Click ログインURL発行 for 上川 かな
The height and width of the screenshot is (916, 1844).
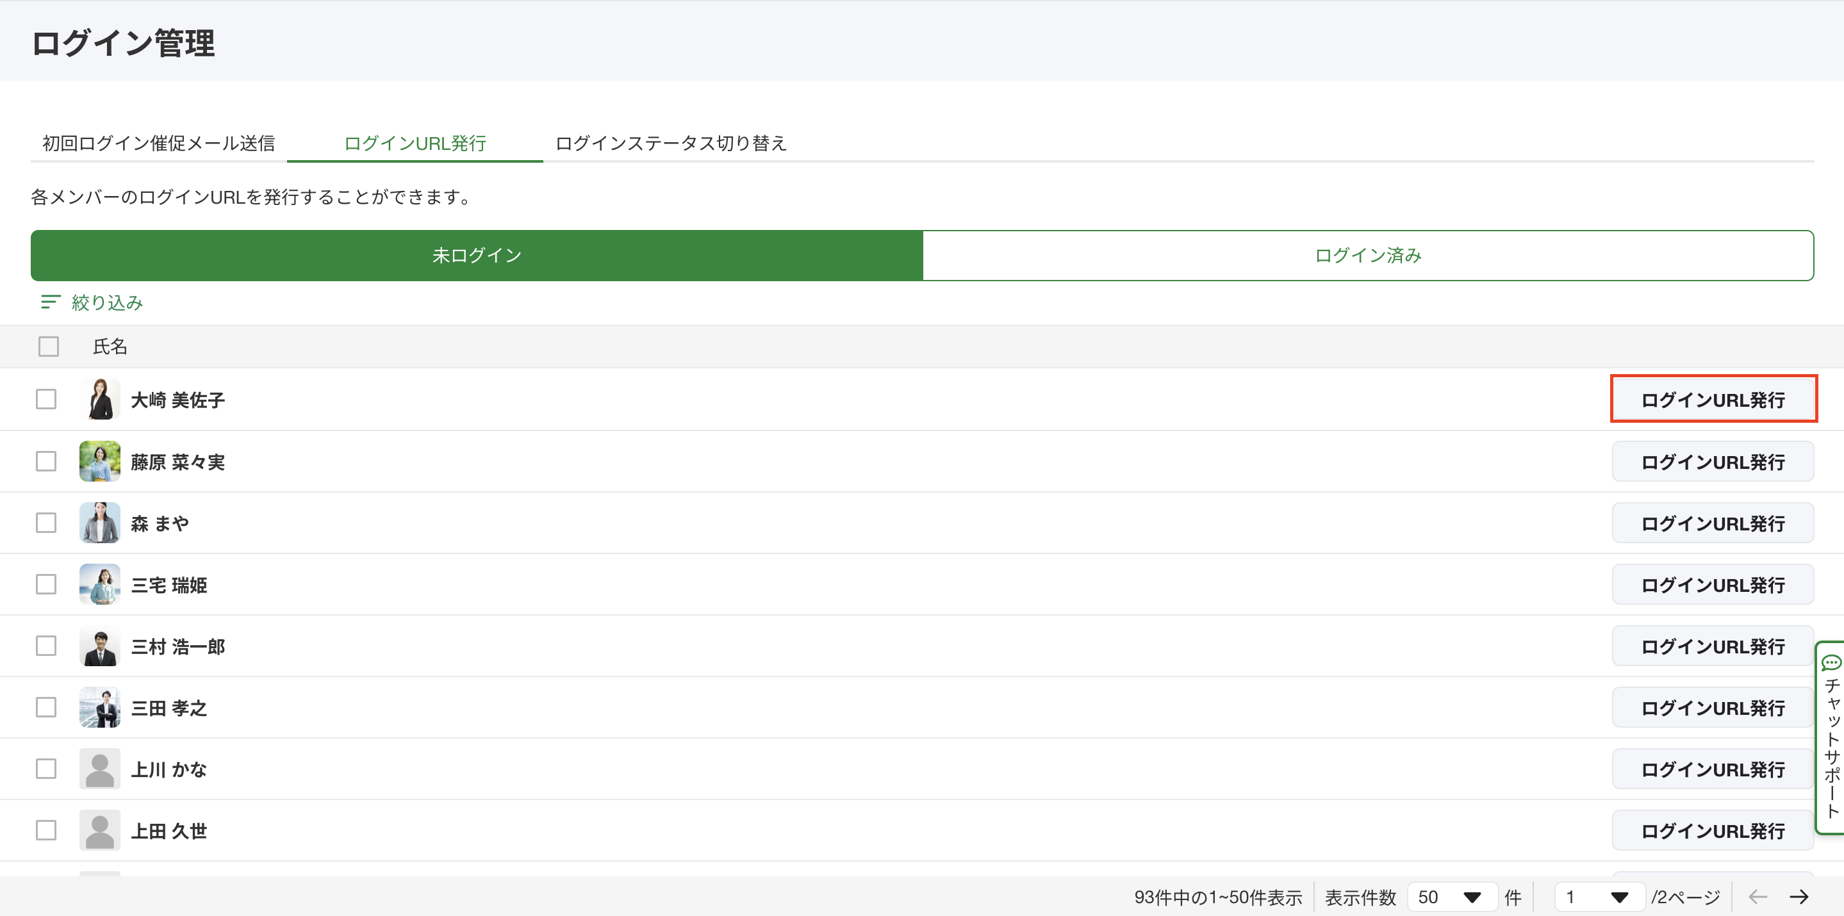coord(1713,769)
